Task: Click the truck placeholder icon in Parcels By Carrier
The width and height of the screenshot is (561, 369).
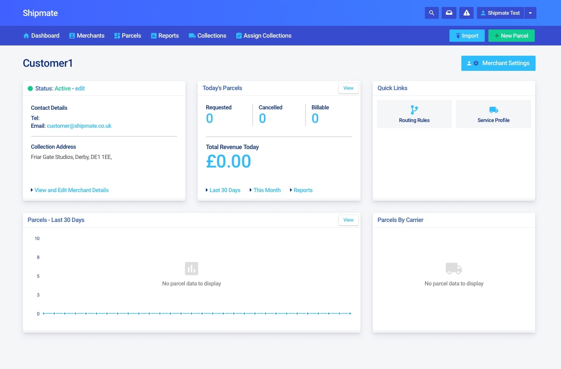Action: [x=454, y=269]
